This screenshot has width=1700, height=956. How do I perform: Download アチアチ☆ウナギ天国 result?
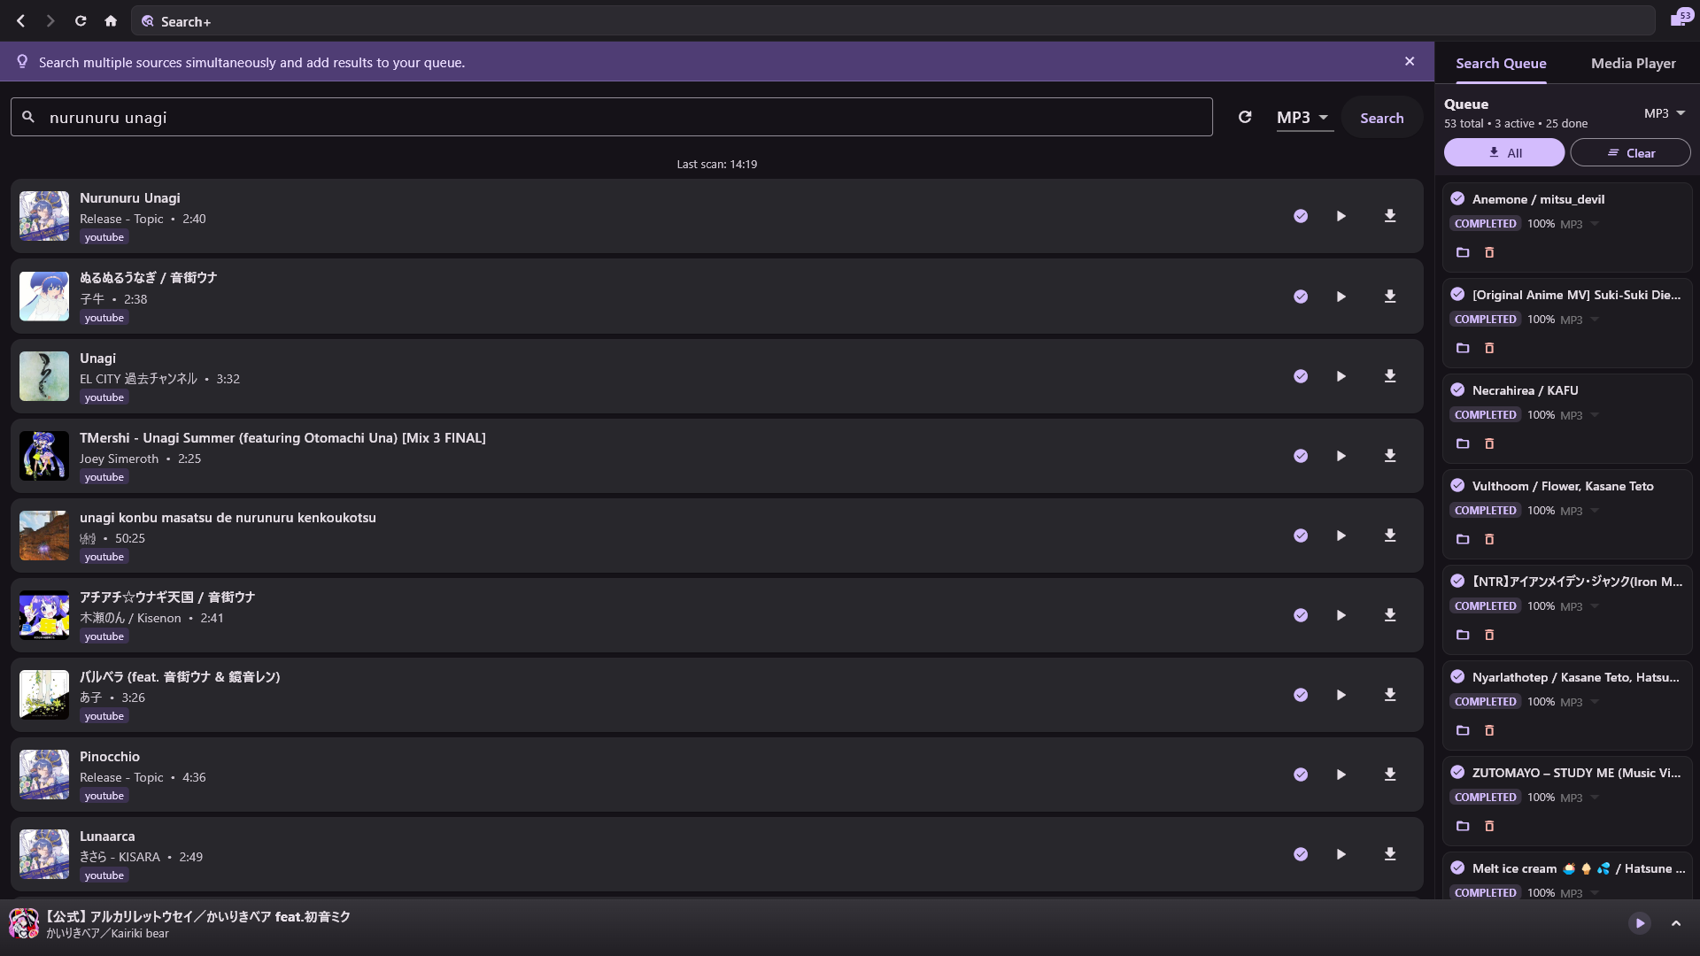coord(1390,615)
